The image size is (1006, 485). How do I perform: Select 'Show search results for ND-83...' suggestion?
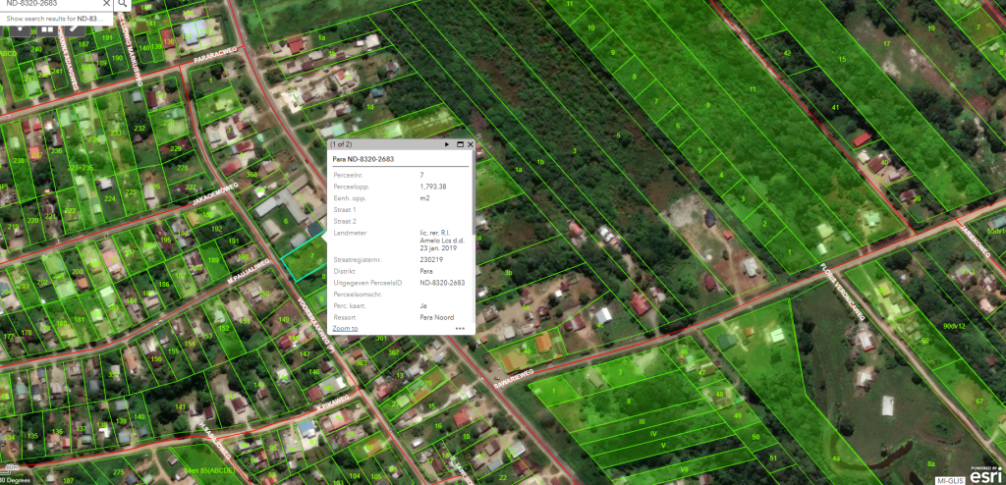tap(59, 19)
